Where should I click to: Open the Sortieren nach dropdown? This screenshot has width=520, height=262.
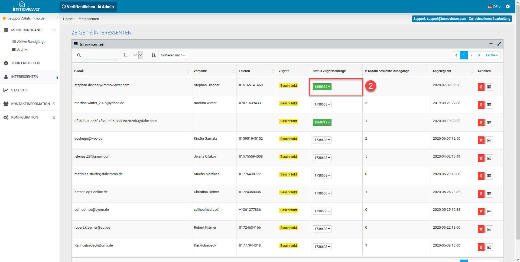pyautogui.click(x=173, y=55)
